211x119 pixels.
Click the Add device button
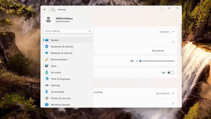pos(158,51)
